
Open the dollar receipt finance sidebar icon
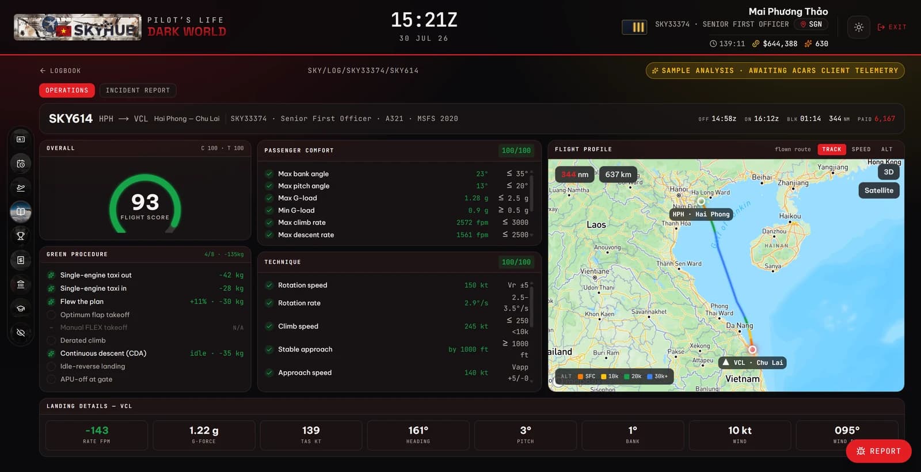(21, 260)
